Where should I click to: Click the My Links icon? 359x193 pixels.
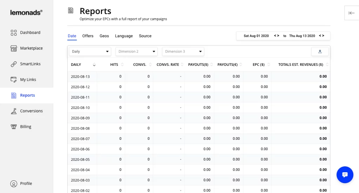tap(14, 80)
